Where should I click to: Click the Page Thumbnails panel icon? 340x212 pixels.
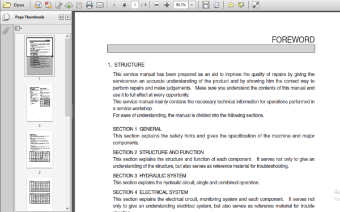[x=6, y=17]
